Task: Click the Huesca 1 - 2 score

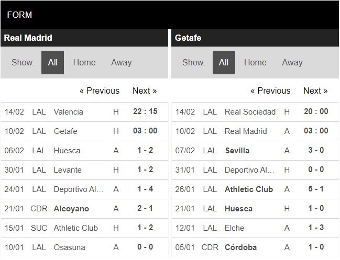Action: (146, 151)
